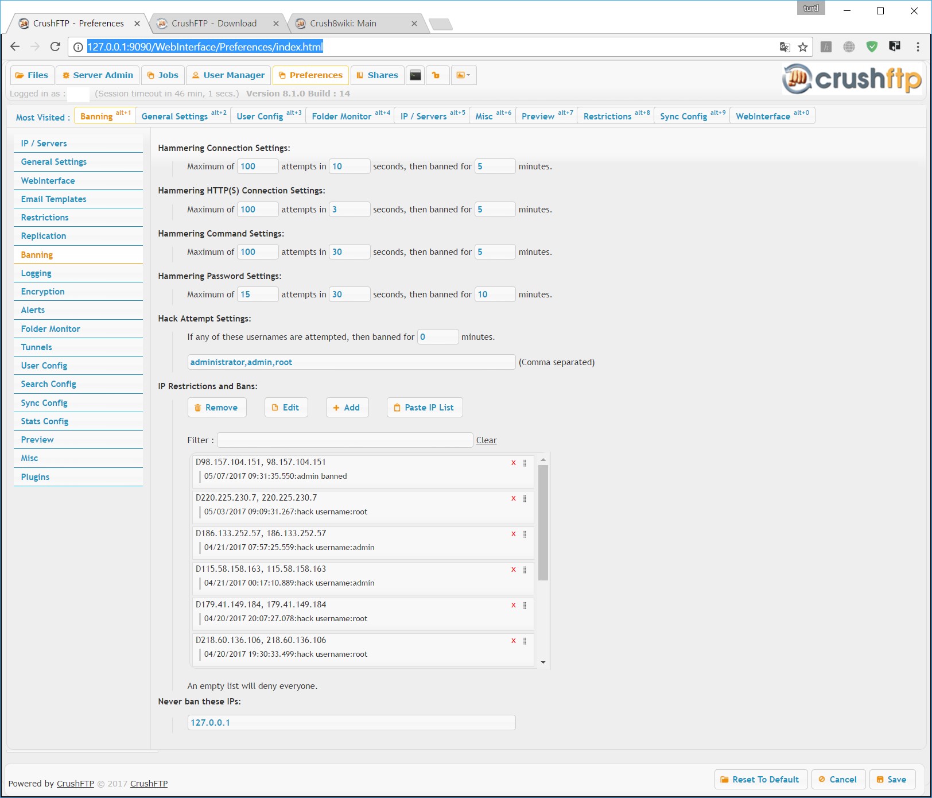932x798 pixels.
Task: Click the orange unlock icon in toolbar
Action: coord(436,75)
